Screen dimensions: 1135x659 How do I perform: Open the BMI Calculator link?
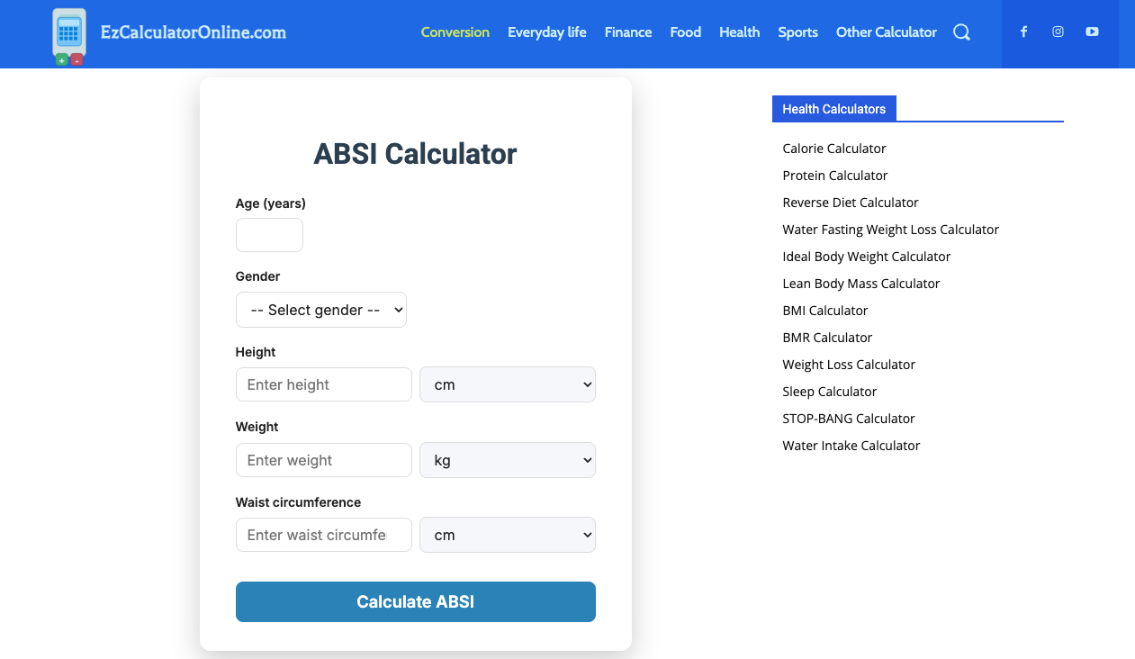(825, 311)
